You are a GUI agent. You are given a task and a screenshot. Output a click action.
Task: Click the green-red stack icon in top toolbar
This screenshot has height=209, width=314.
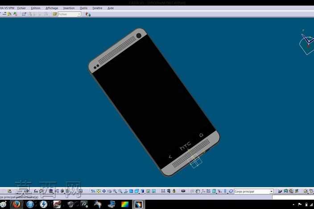pos(15,14)
